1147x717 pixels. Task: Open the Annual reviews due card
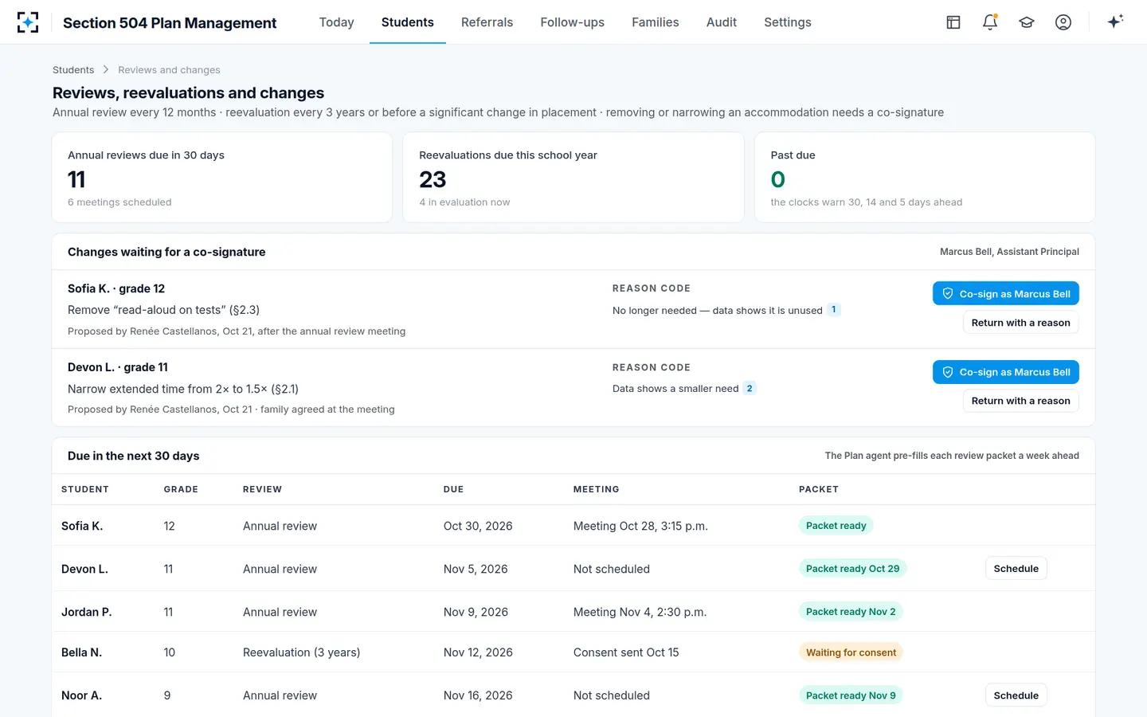(x=222, y=177)
